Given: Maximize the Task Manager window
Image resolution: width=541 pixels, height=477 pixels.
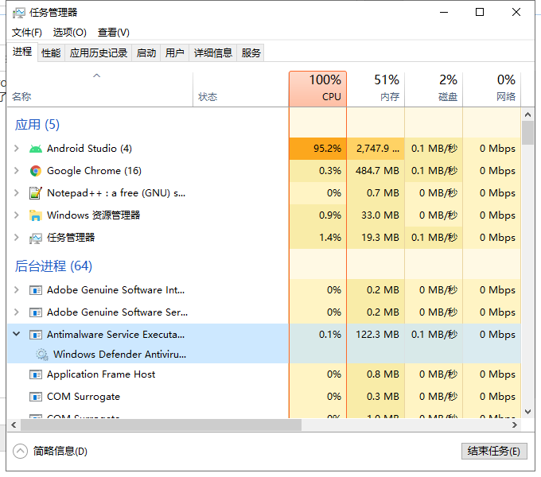Looking at the screenshot, I should [479, 13].
